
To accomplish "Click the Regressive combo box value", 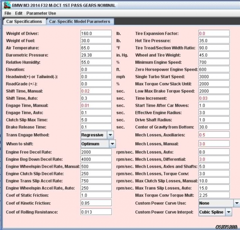I will (x=94, y=135).
